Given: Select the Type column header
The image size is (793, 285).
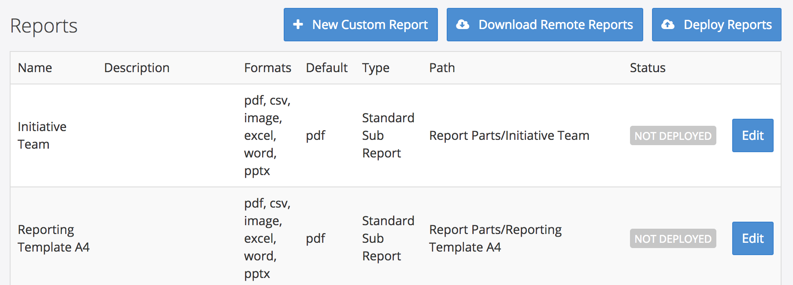Looking at the screenshot, I should (376, 68).
